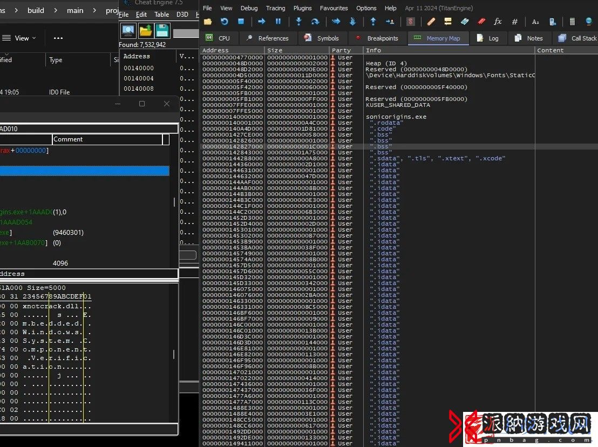
Task: Click the Run Till Return up-arrow icon
Action: [373, 22]
